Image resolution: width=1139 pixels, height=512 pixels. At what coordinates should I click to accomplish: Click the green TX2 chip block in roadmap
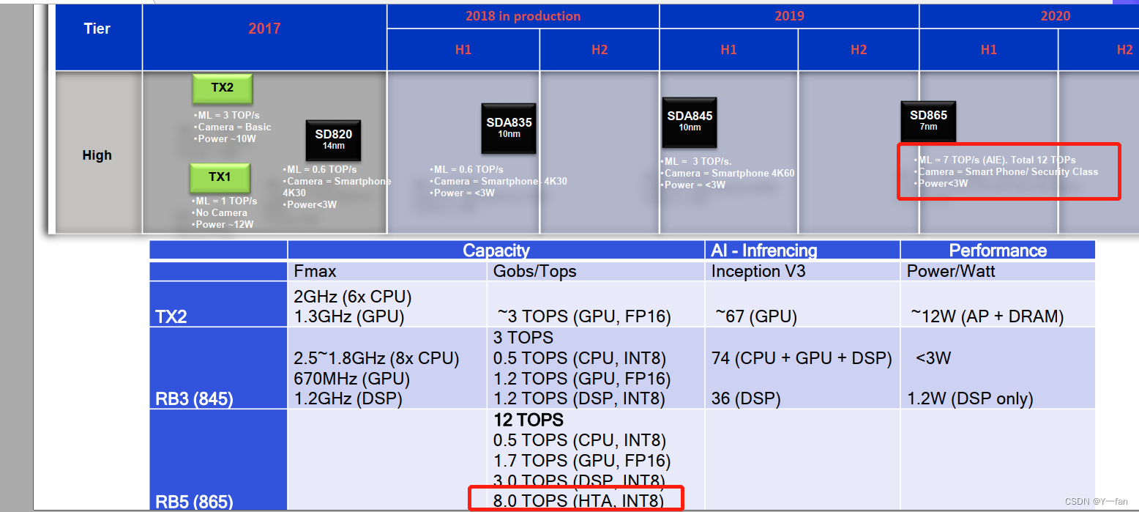click(x=223, y=88)
